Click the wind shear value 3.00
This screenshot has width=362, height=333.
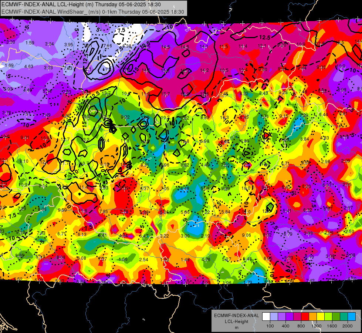[x=185, y=236]
